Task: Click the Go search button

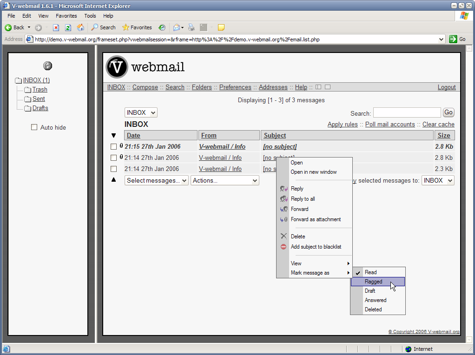Action: [x=448, y=112]
